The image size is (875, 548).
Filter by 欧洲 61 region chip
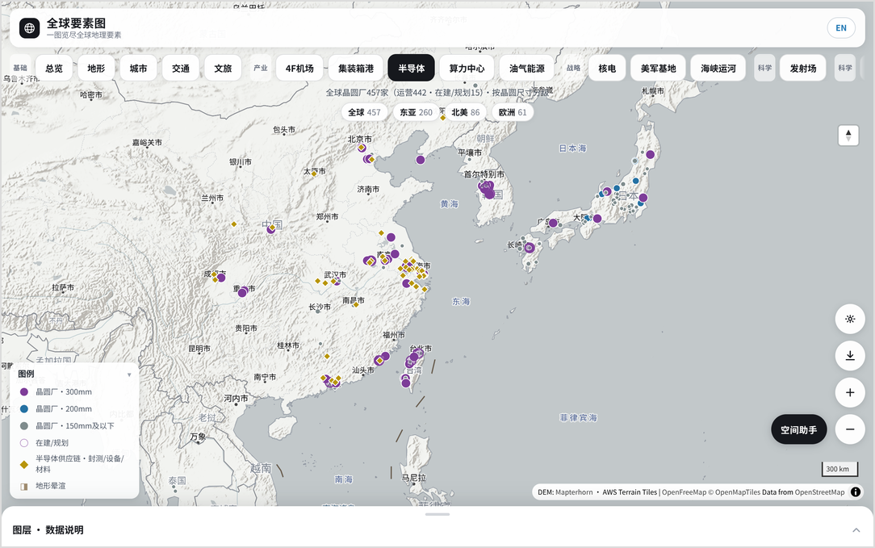pos(513,112)
